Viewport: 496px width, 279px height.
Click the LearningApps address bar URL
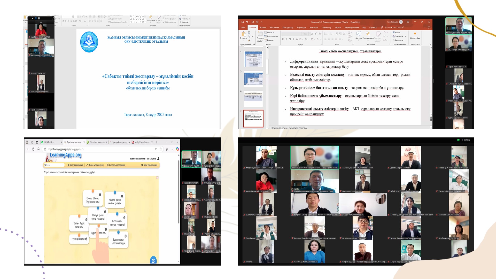(x=66, y=149)
